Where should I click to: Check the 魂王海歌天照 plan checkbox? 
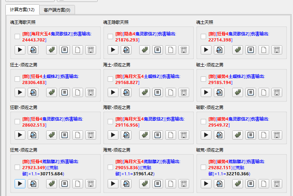coord(17,36)
